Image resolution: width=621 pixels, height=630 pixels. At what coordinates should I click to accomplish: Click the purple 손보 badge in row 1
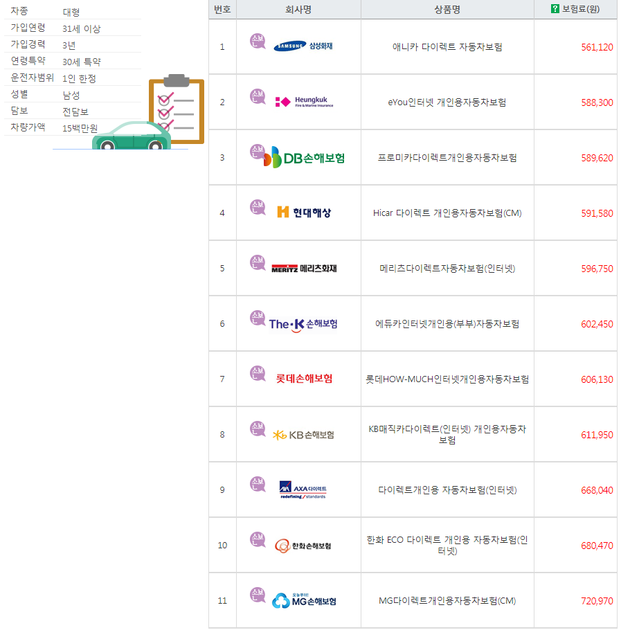[258, 41]
